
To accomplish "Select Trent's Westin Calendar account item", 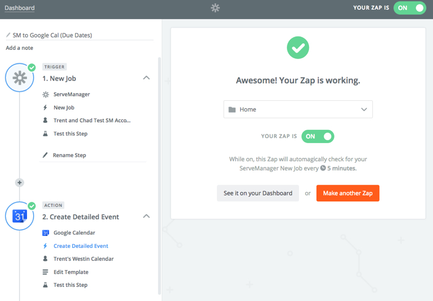I will [83, 259].
